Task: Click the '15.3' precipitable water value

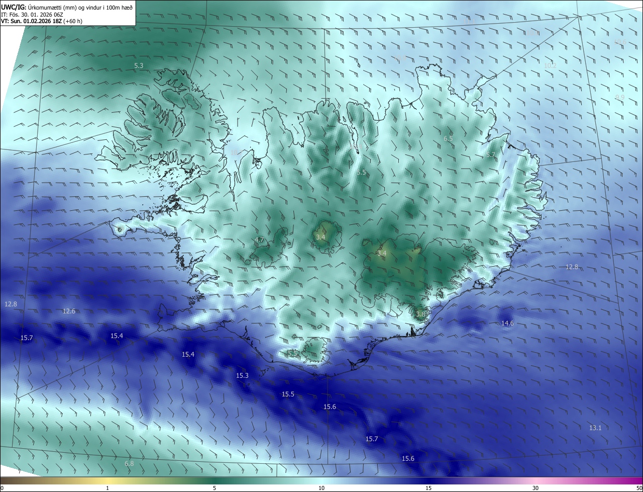Action: 242,375
